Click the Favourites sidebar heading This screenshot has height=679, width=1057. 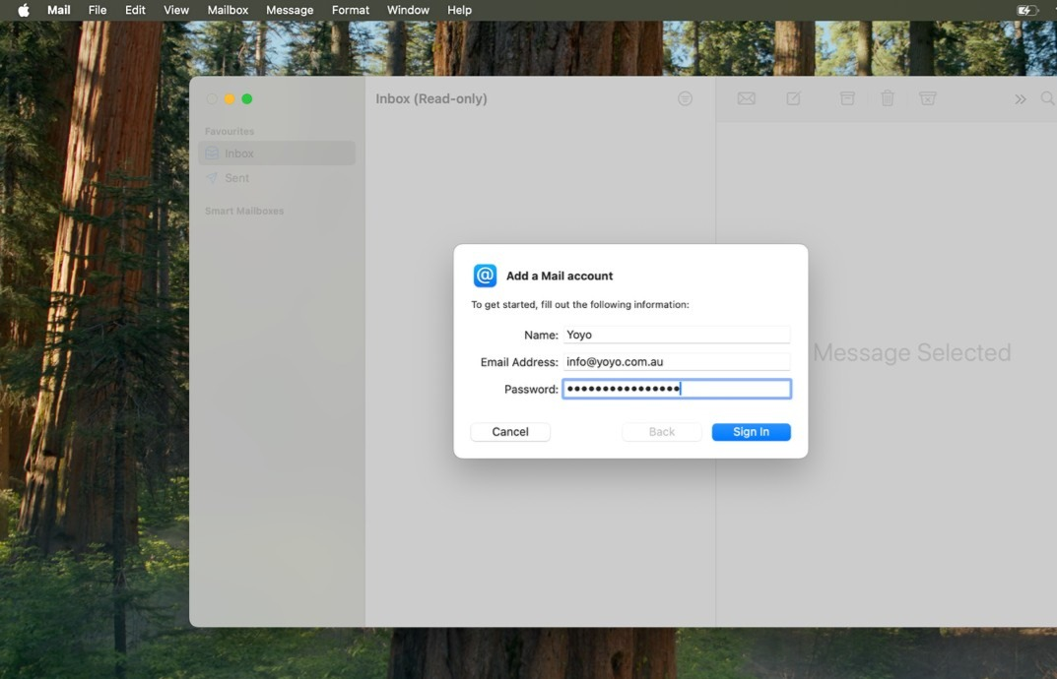[x=230, y=131]
